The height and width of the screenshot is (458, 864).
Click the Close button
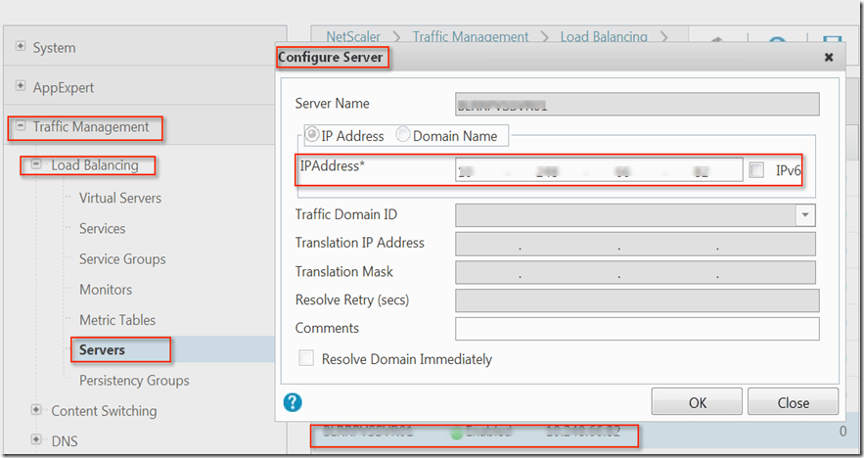793,402
